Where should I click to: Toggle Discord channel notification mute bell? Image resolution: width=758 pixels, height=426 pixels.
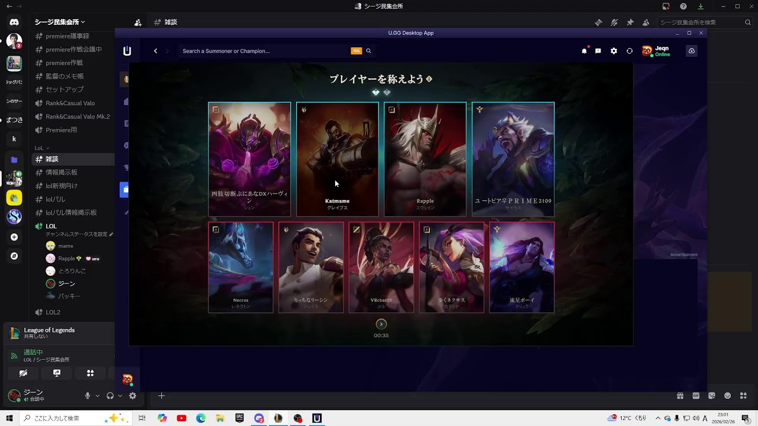click(x=614, y=22)
